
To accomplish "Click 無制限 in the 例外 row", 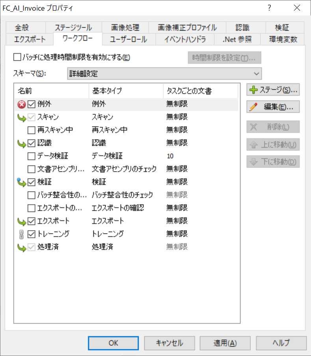I will coord(177,104).
